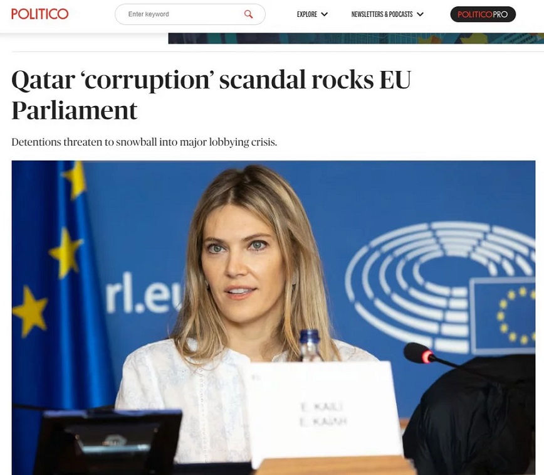Expand the Explore chevron arrow
Screen dimensions: 544x475
(325, 14)
